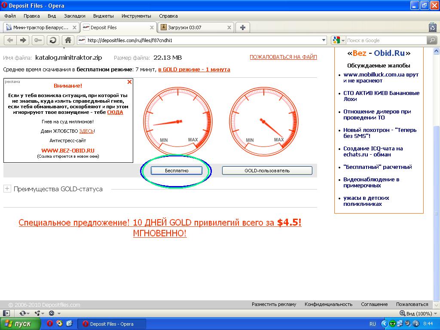The image size is (440, 330).
Task: Click the Бесплатно download button
Action: click(177, 171)
